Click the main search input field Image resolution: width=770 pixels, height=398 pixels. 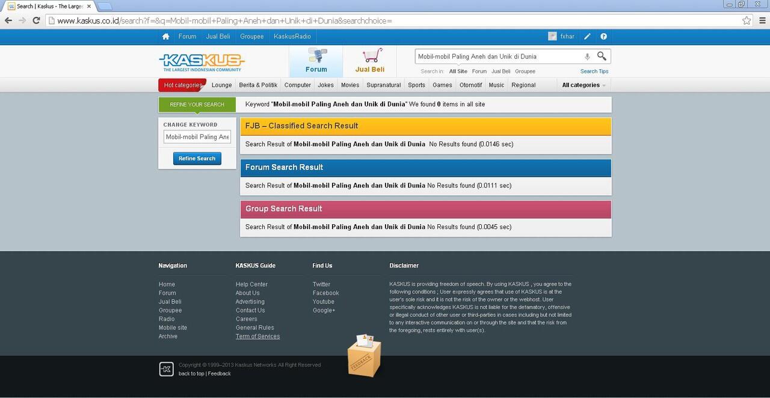498,57
